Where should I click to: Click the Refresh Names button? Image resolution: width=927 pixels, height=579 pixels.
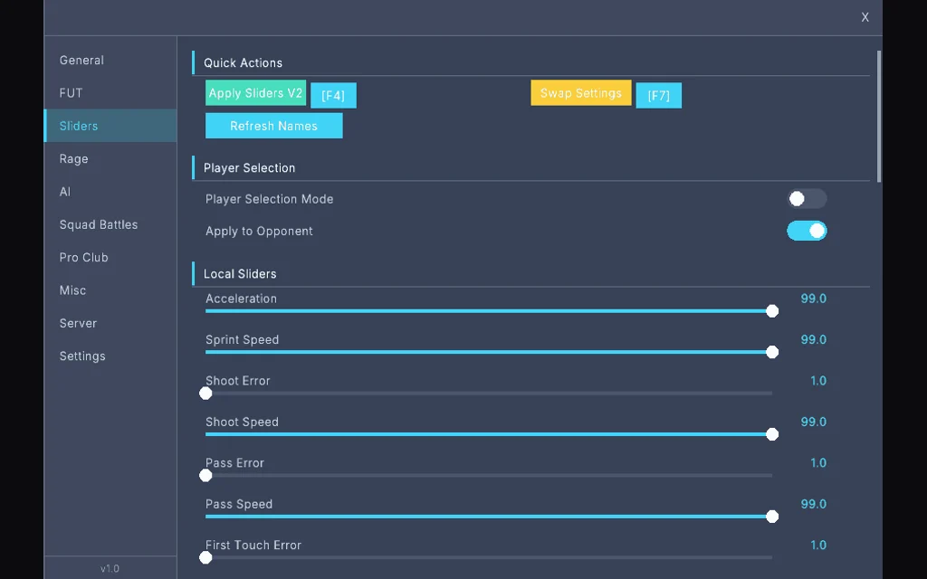pos(273,126)
